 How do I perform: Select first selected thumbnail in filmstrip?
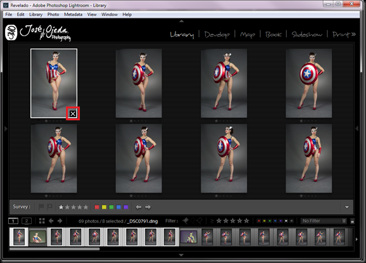[19, 237]
